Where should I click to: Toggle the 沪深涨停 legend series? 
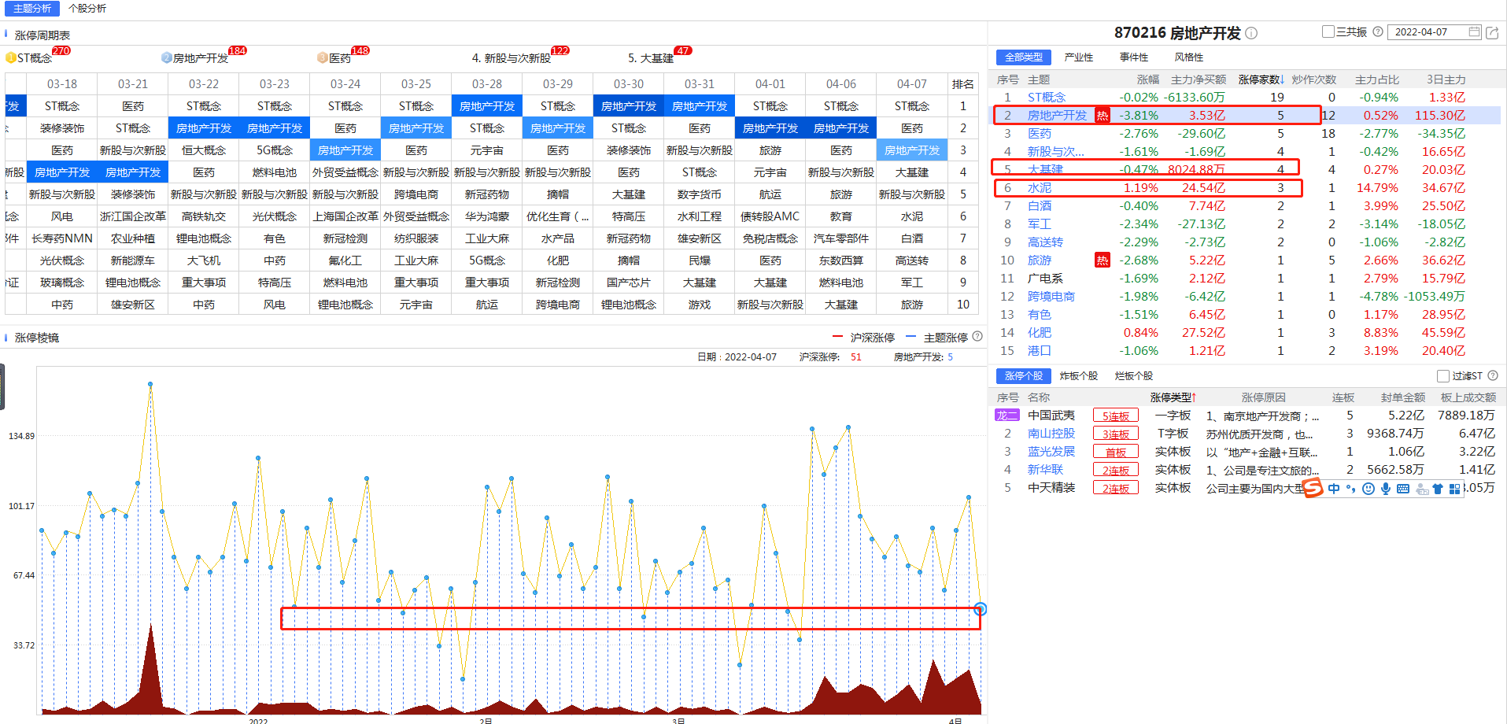click(863, 337)
